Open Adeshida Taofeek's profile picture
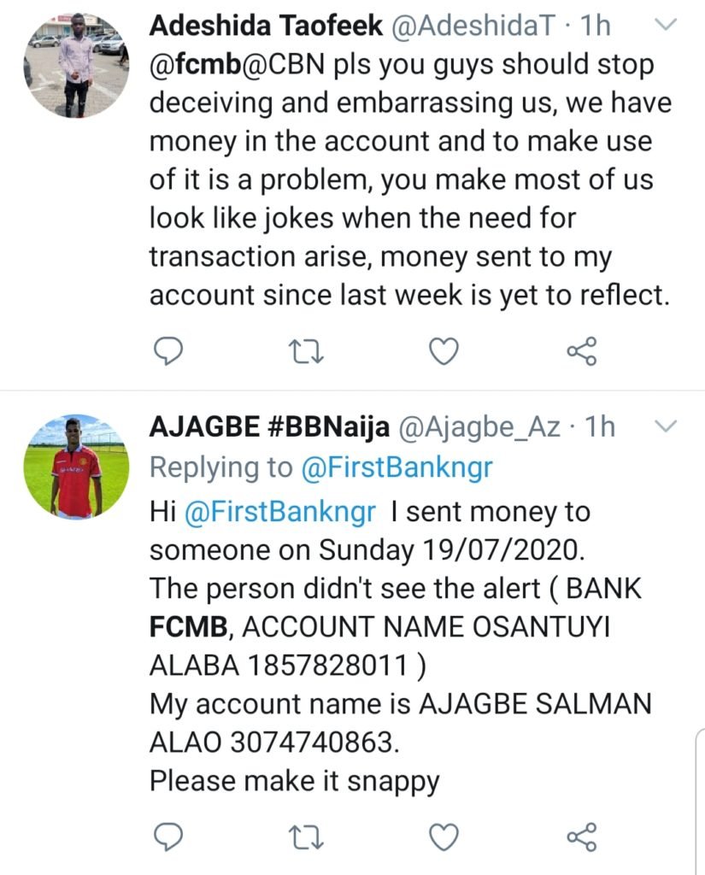This screenshot has height=875, width=705. pyautogui.click(x=77, y=65)
